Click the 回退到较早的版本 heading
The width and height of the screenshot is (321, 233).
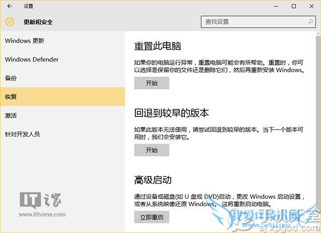point(172,113)
